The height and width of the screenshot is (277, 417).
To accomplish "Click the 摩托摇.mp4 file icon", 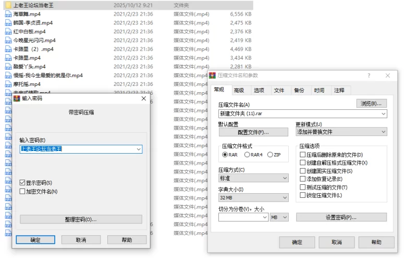I will [8, 84].
